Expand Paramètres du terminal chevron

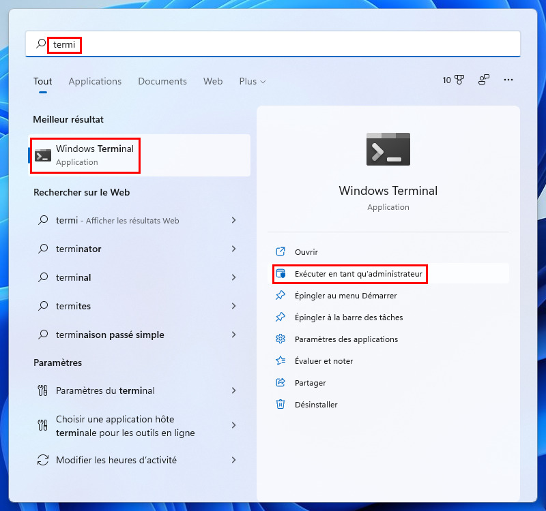coord(233,391)
